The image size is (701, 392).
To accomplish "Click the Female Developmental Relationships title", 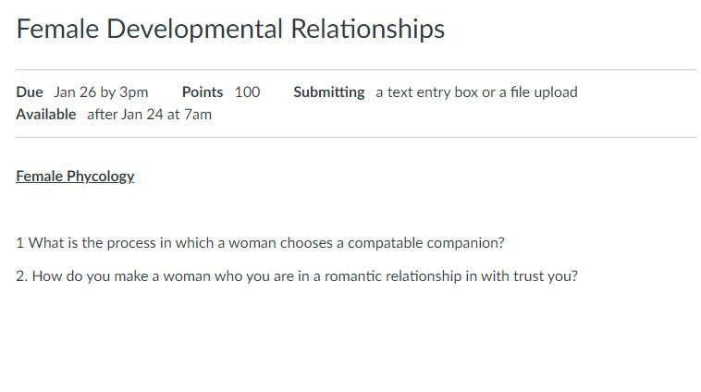I will (x=230, y=30).
